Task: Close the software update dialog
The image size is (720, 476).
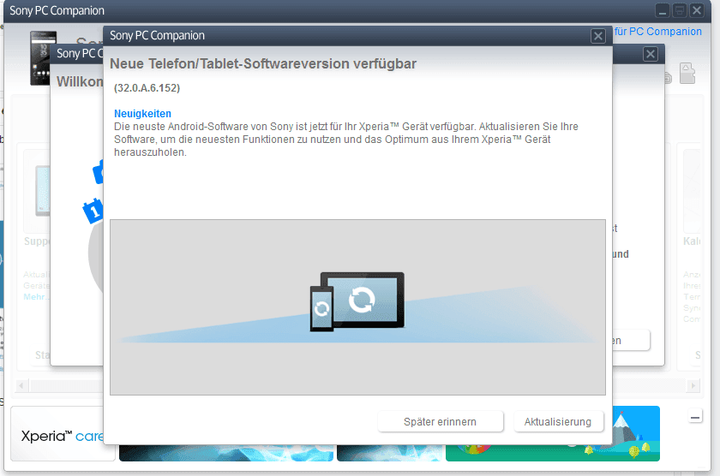Action: (x=598, y=36)
